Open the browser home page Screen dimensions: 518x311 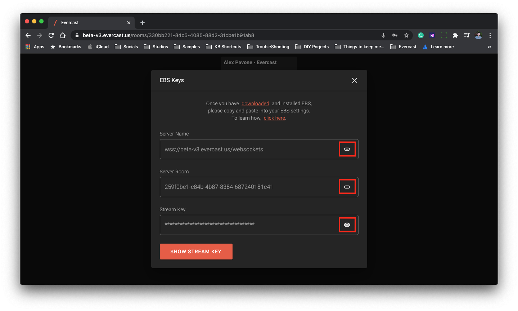point(63,35)
